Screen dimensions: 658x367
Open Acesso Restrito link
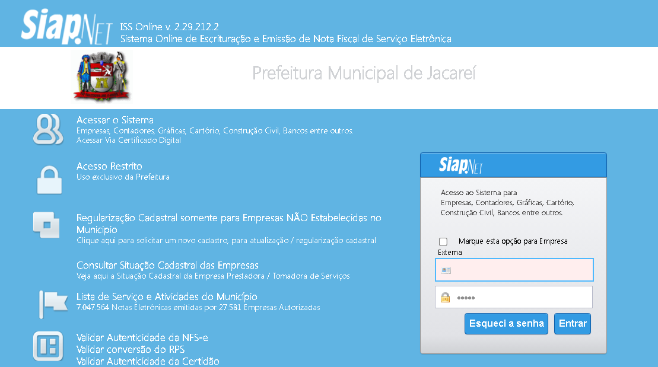pyautogui.click(x=109, y=166)
